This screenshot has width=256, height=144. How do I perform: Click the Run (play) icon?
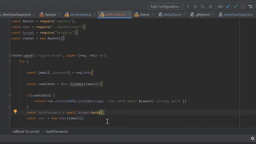pyautogui.click(x=188, y=6)
